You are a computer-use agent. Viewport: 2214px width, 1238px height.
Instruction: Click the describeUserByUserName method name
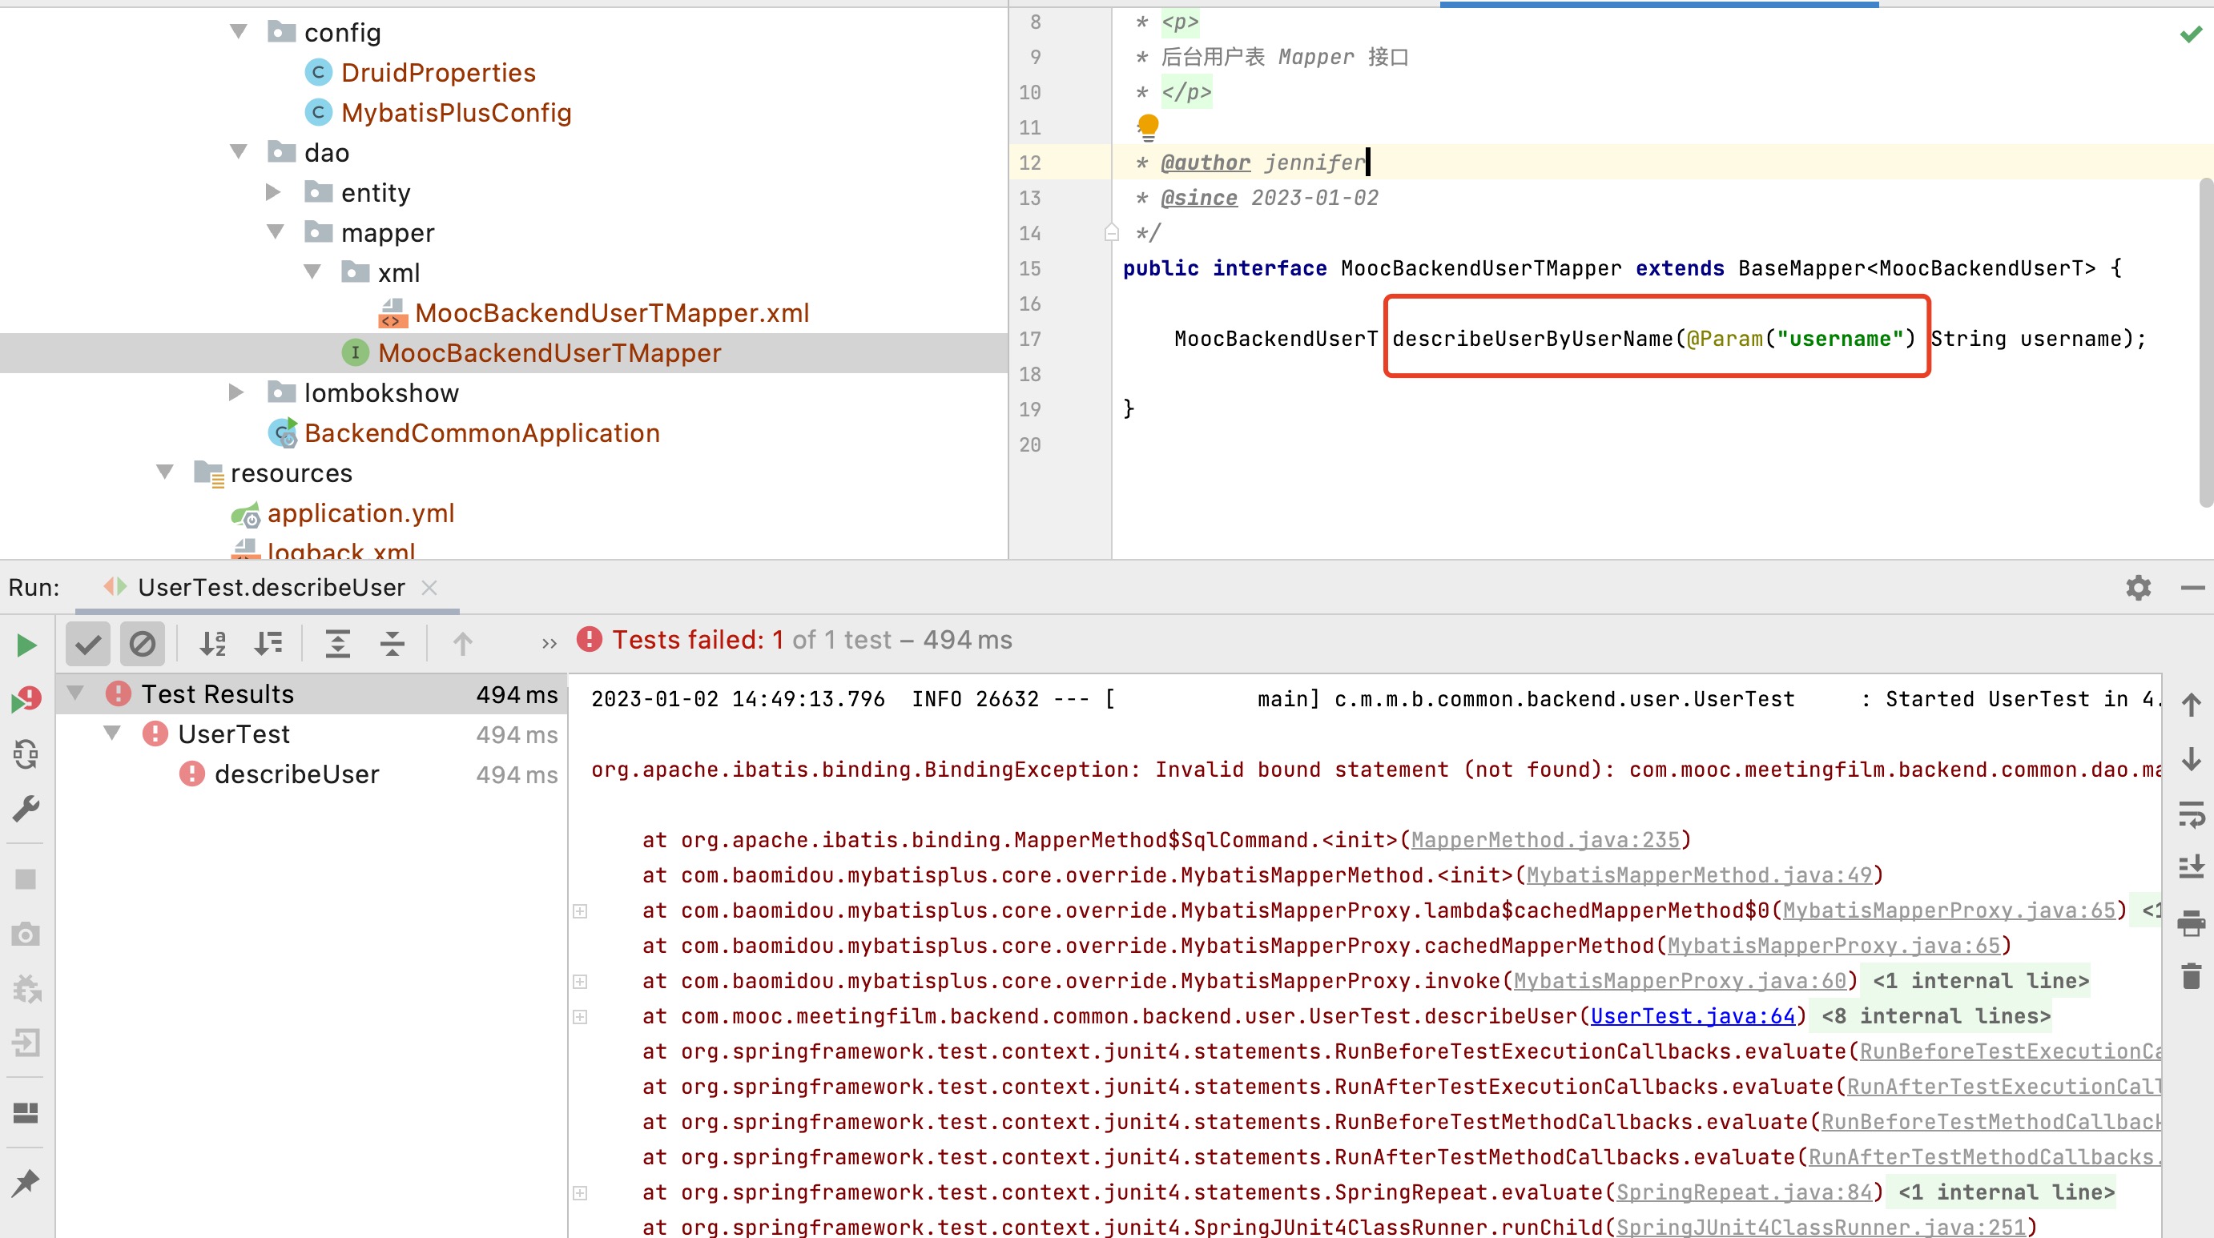(x=1532, y=339)
